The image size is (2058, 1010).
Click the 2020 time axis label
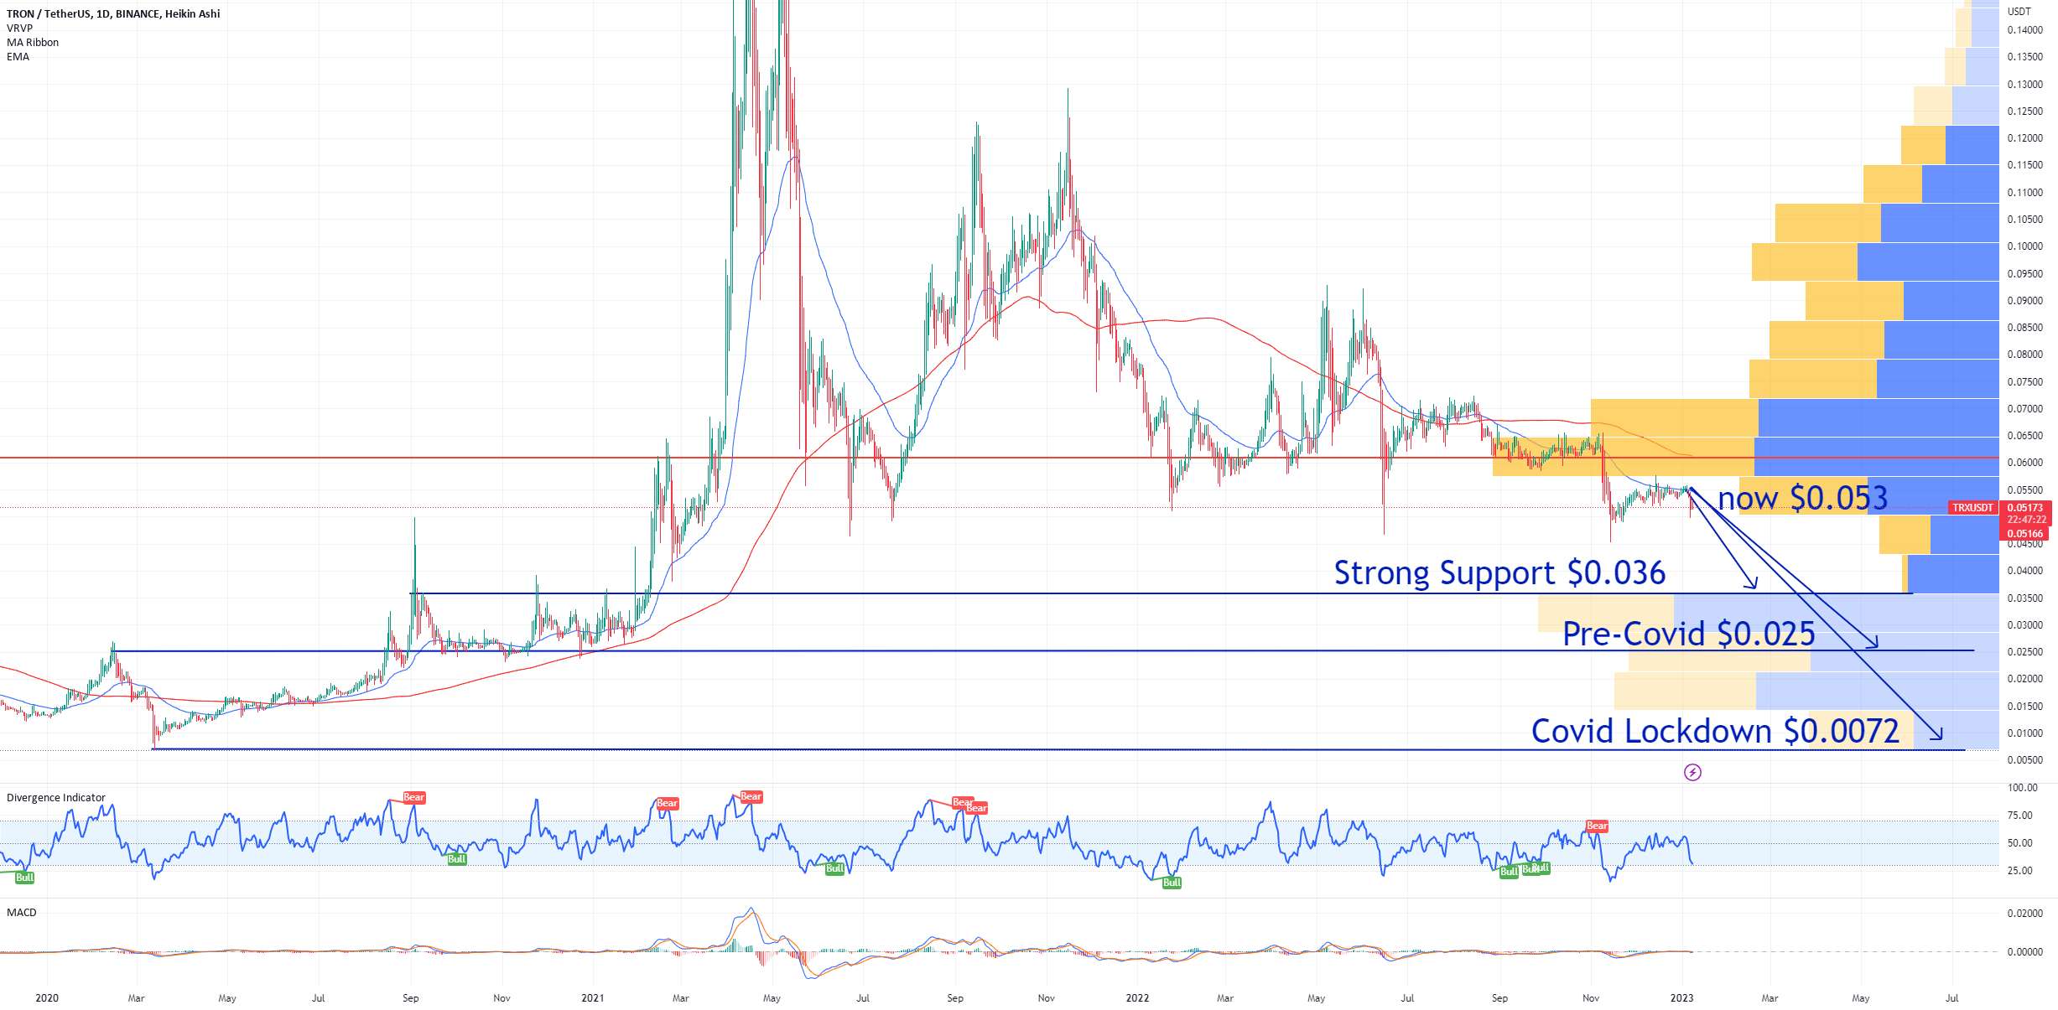pyautogui.click(x=47, y=998)
